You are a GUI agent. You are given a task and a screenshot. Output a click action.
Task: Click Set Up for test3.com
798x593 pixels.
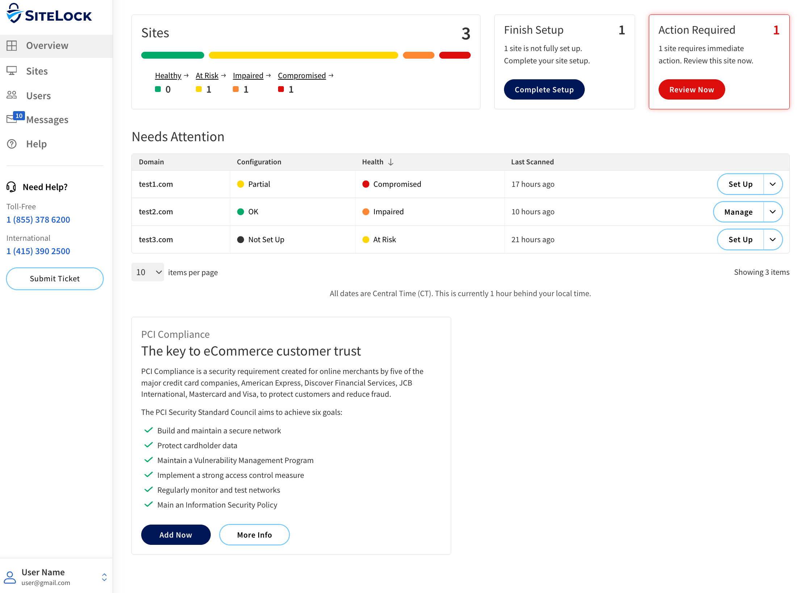click(x=740, y=240)
